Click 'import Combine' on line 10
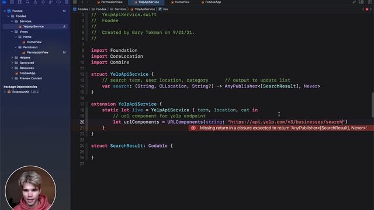The height and width of the screenshot is (210, 374). click(x=110, y=62)
